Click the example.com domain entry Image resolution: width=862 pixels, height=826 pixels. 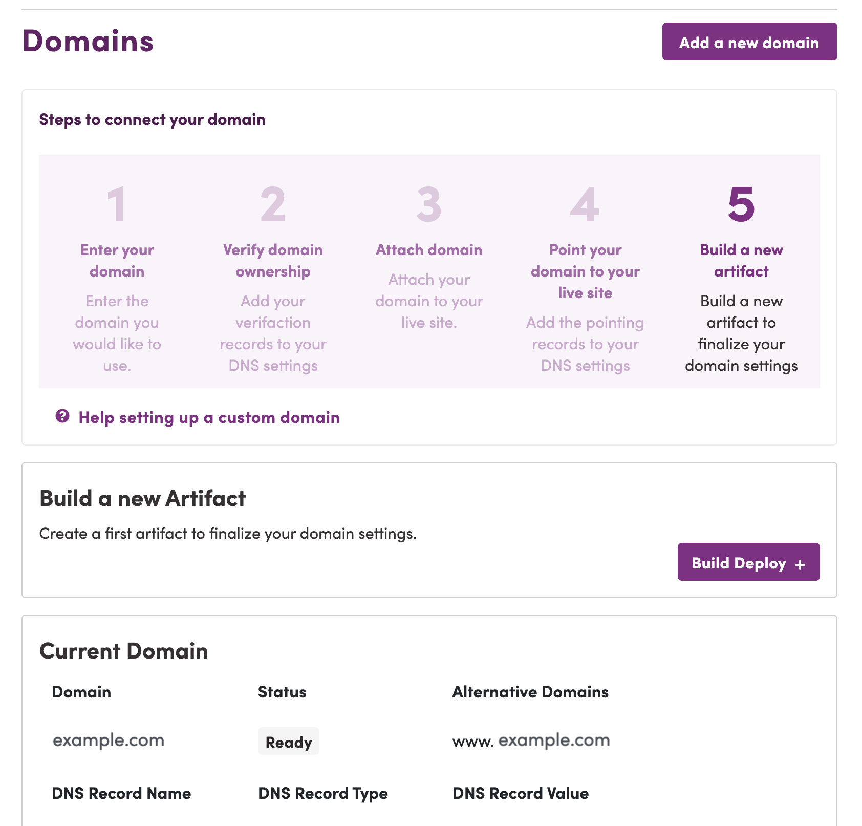point(109,740)
